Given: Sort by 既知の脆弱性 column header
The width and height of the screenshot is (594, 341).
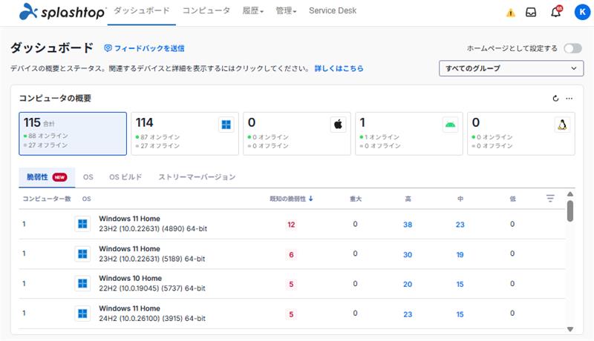Looking at the screenshot, I should [291, 199].
